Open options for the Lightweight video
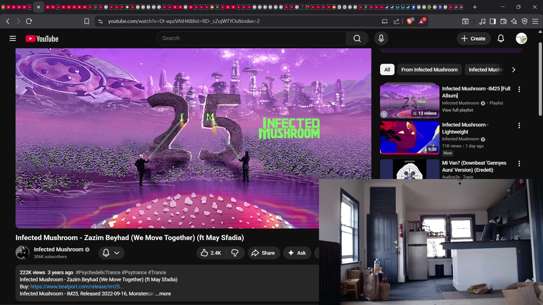The width and height of the screenshot is (543, 305). click(519, 125)
